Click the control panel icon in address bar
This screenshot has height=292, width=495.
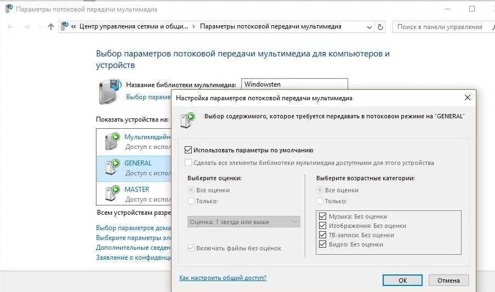65,26
